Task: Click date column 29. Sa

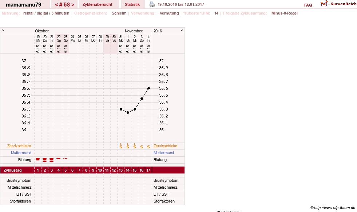Action: [x=107, y=39]
